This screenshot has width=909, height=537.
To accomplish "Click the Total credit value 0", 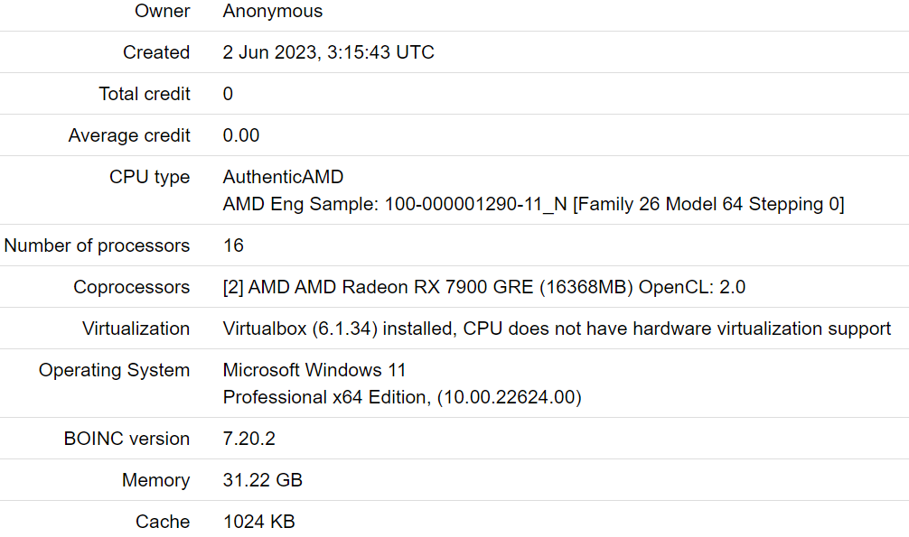I will point(228,94).
